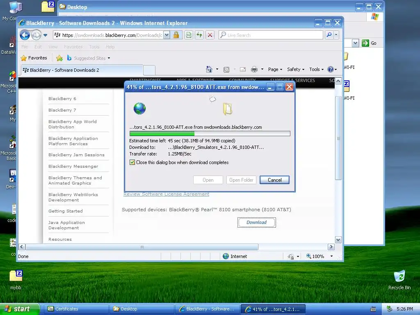Open the Help menu
Viewport: 420px width, 315px height.
pos(110,47)
